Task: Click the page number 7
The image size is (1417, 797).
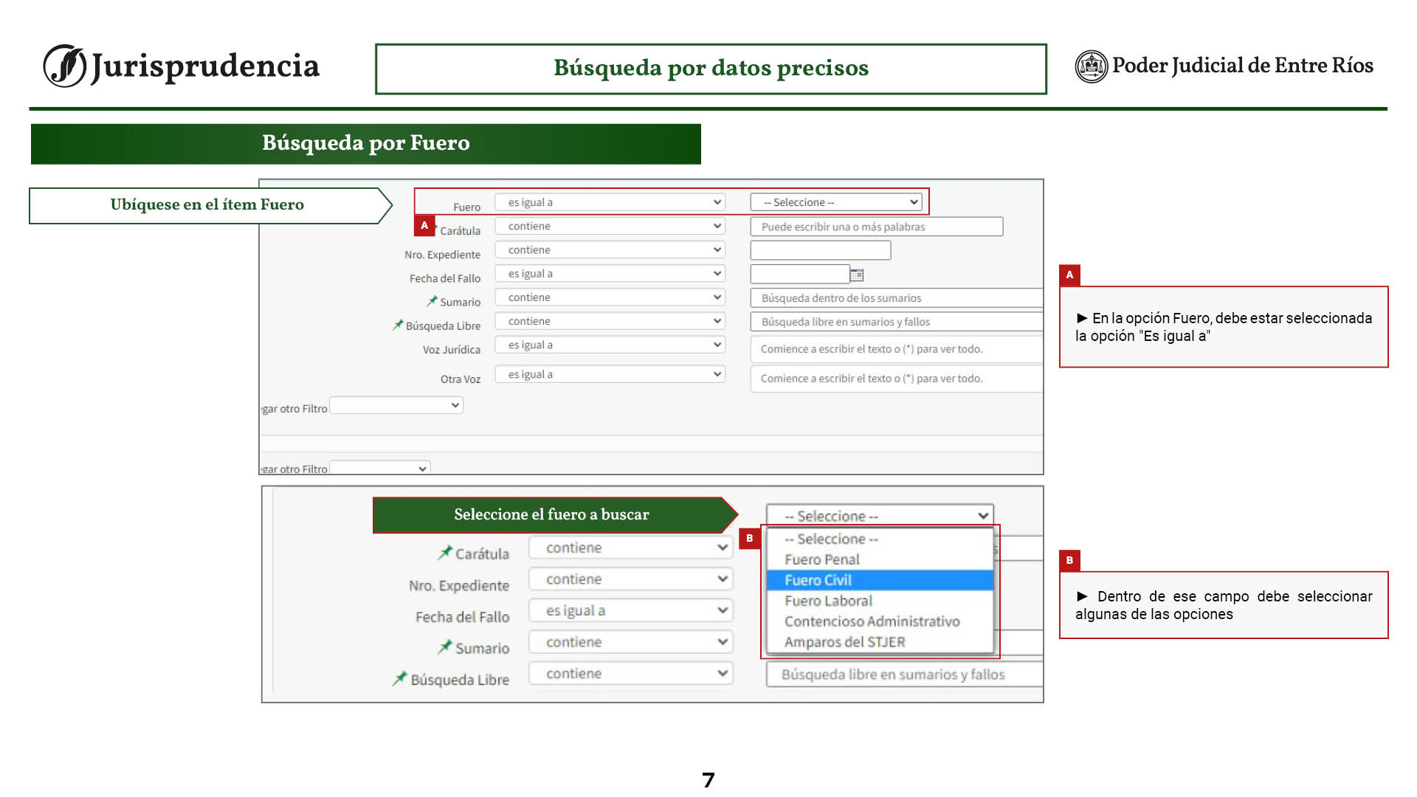Action: (x=708, y=780)
